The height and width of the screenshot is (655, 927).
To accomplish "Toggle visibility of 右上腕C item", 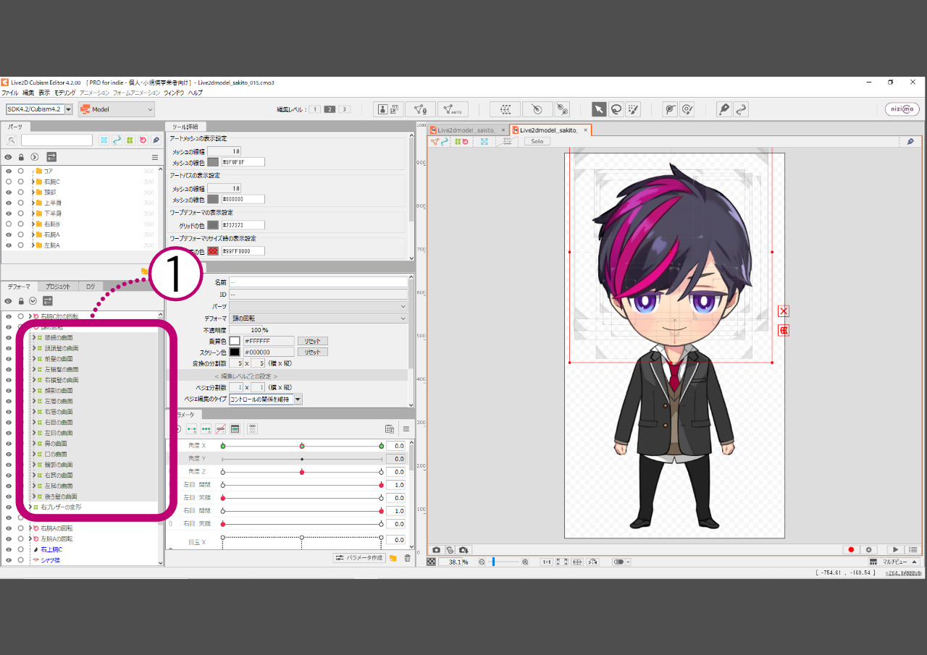I will pos(9,549).
